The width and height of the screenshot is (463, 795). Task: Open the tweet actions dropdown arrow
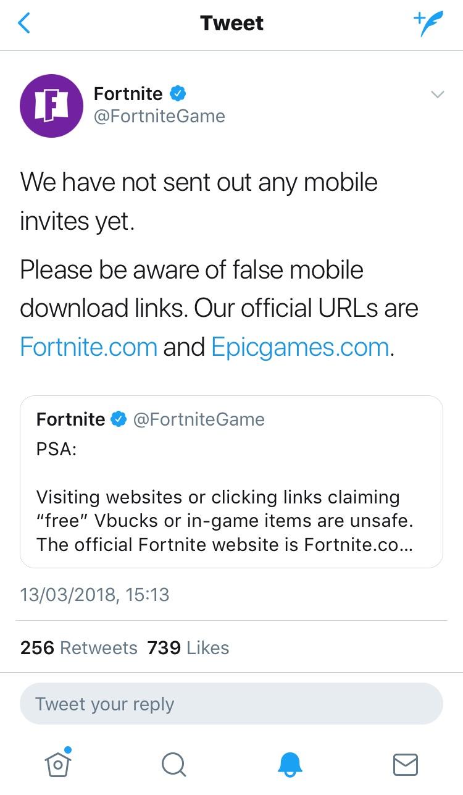point(438,95)
